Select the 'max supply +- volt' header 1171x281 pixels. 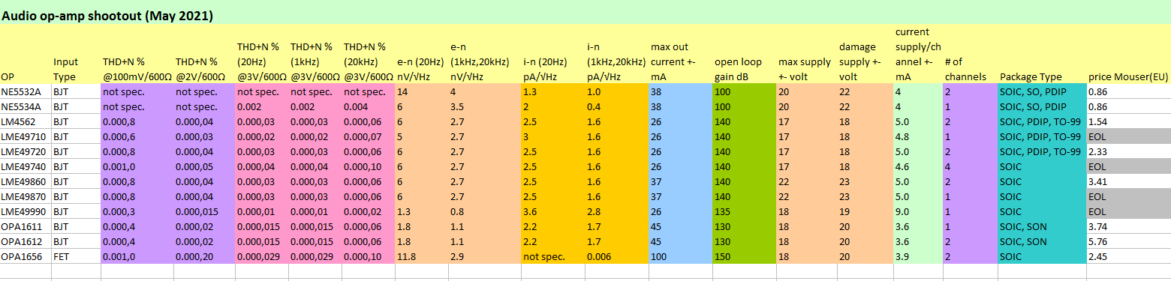[807, 53]
